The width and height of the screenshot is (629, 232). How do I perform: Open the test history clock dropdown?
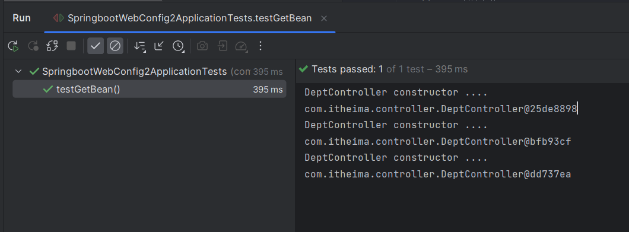[x=179, y=46]
